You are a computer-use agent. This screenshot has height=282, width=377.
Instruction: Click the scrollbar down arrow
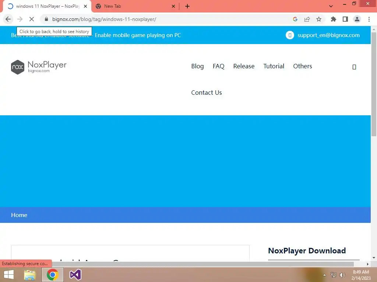(x=374, y=258)
